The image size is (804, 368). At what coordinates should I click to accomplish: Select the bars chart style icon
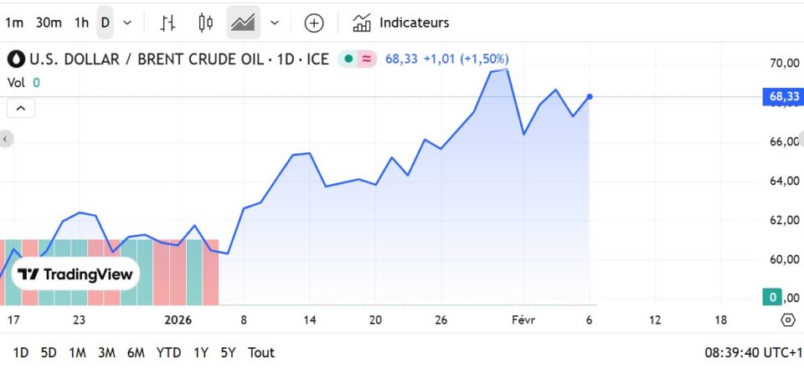[x=168, y=23]
